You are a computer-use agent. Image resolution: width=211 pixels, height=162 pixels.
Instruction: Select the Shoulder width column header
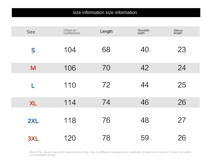(143, 32)
